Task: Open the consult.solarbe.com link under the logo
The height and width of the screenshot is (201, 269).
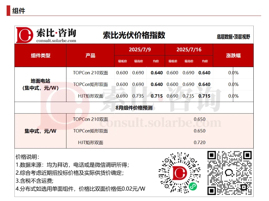Action: point(56,41)
